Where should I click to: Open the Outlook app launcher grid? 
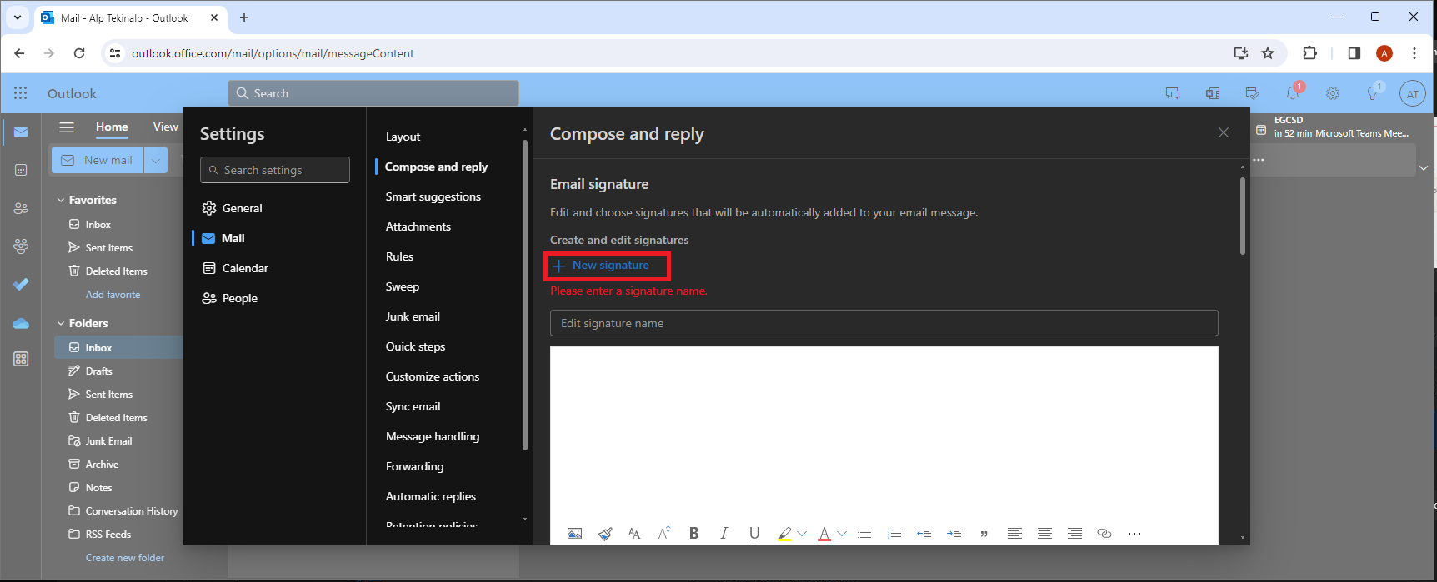(x=20, y=93)
